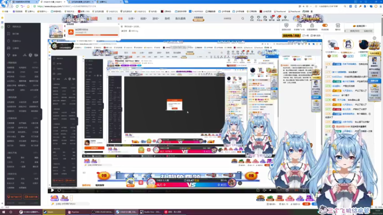Click the right red outlined button at sidebar bottom
The image size is (383, 215).
(31, 197)
